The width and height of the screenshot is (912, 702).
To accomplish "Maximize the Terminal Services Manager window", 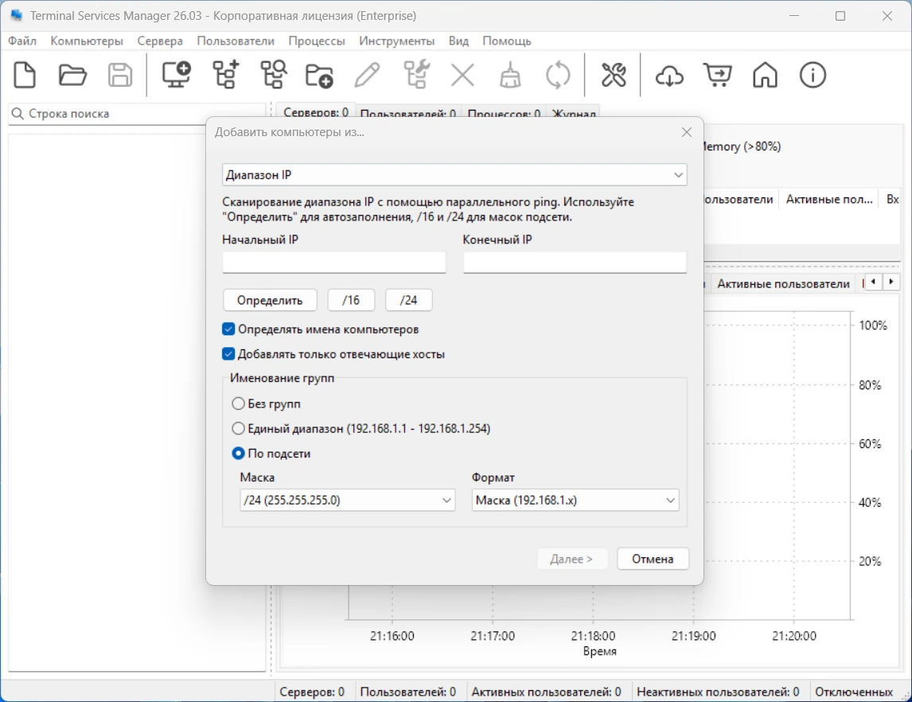I will pos(840,16).
